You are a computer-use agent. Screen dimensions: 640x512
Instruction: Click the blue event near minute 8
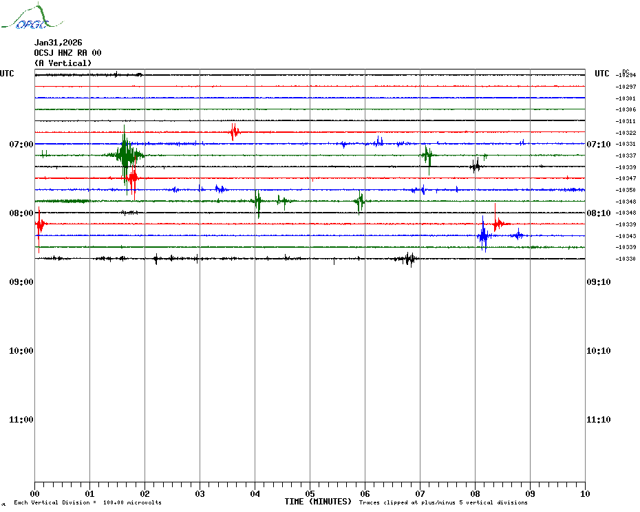484,235
